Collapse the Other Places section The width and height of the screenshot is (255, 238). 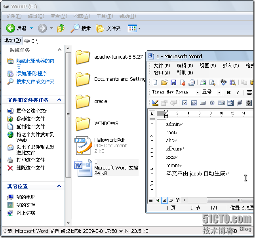point(59,186)
